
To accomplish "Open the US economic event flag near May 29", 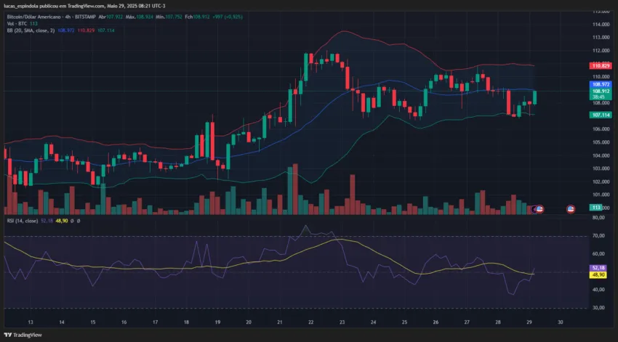I will tap(540, 209).
